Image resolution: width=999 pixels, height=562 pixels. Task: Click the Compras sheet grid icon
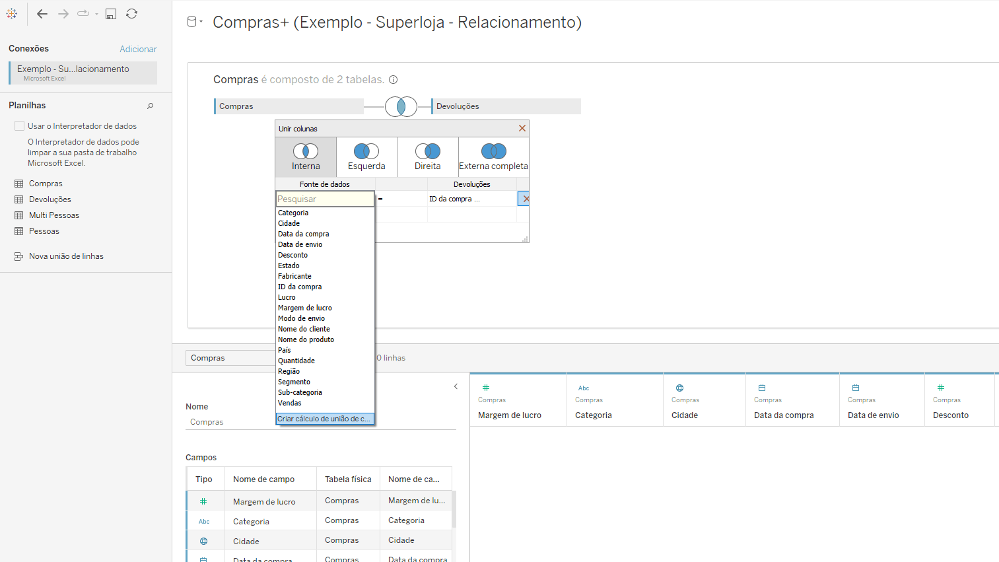tap(19, 184)
